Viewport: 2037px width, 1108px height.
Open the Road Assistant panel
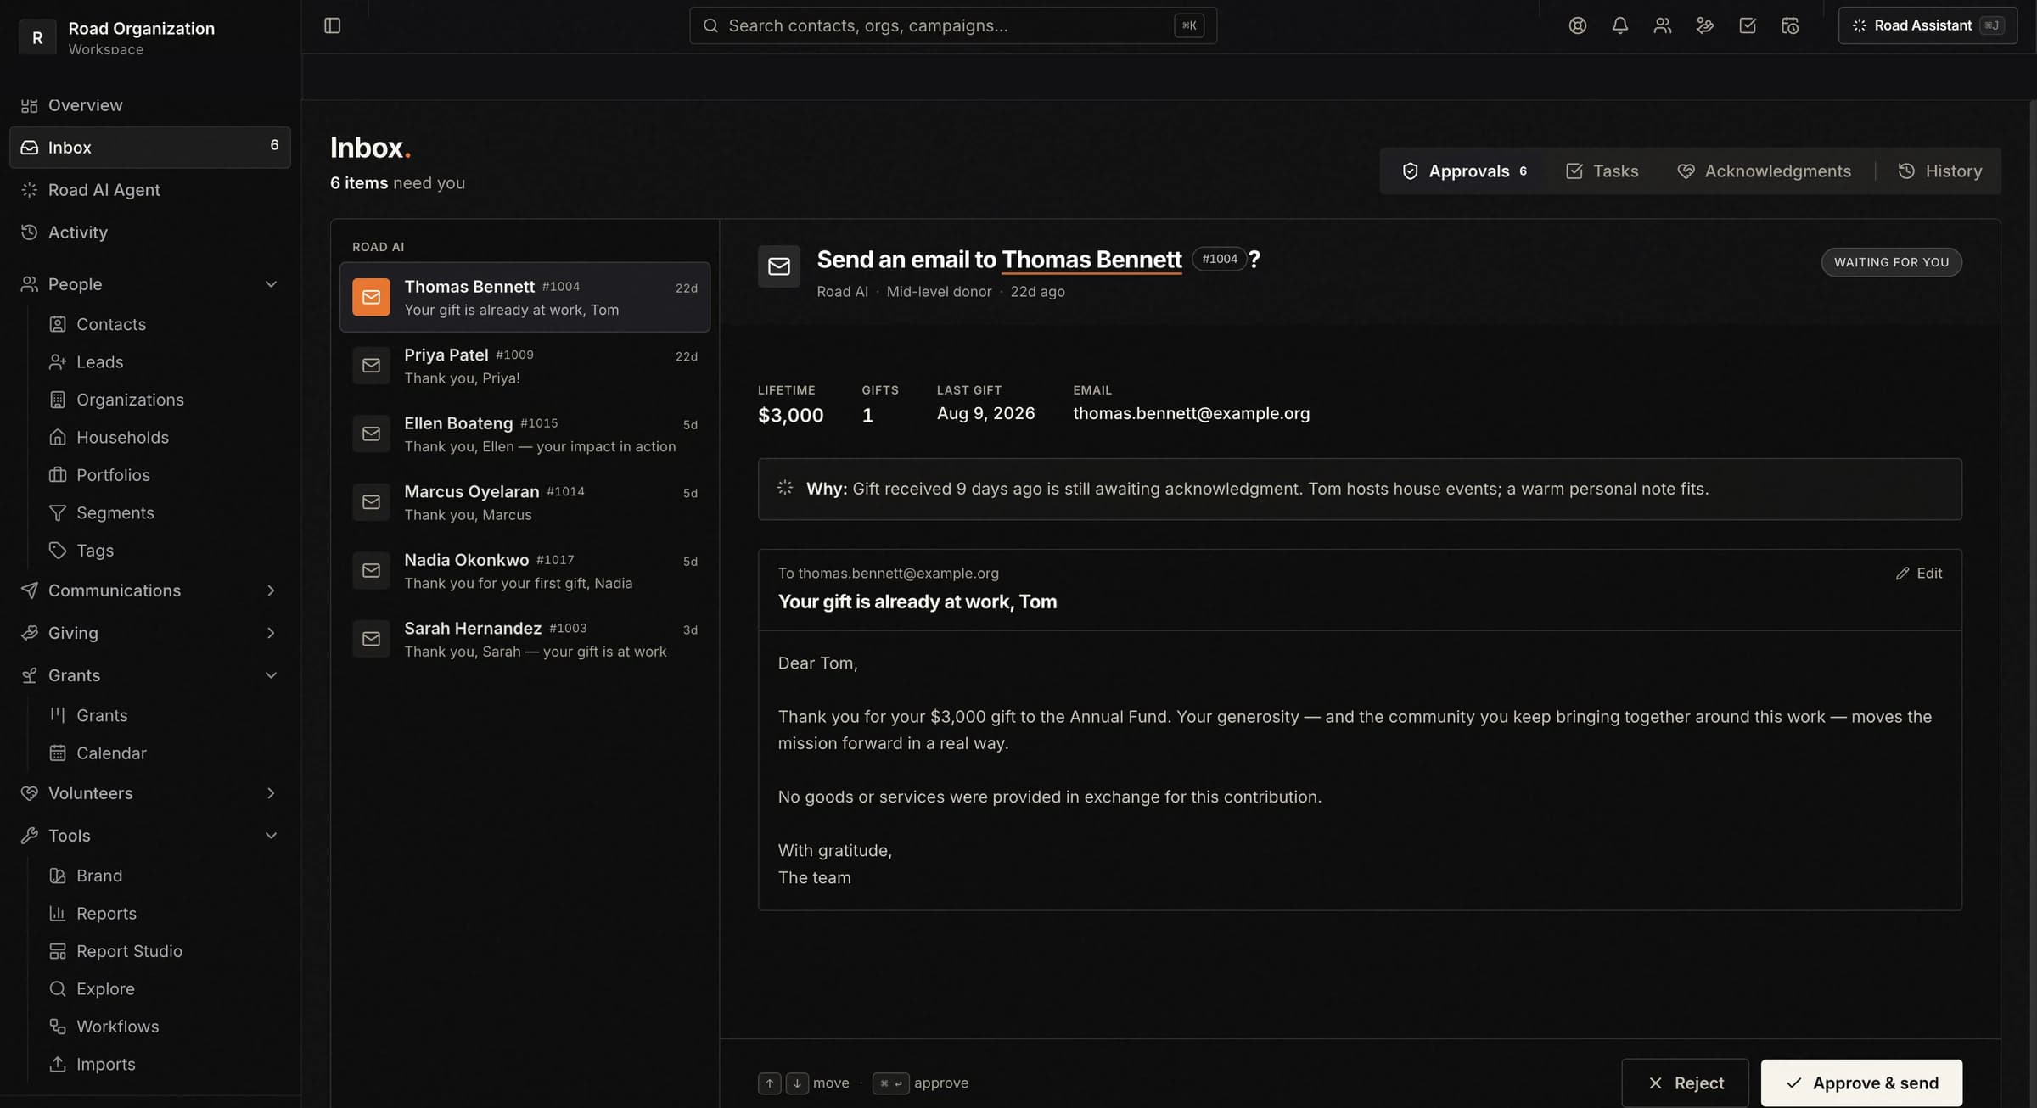point(1927,25)
